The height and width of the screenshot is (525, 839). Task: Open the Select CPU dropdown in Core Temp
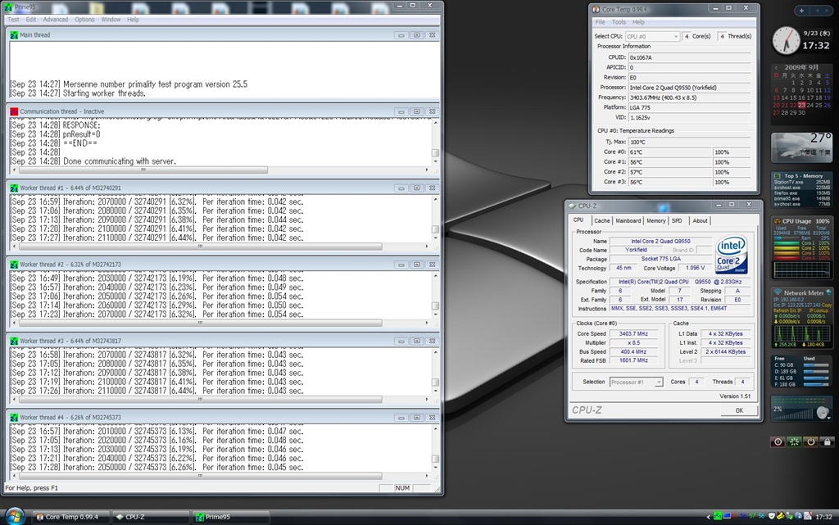point(652,36)
